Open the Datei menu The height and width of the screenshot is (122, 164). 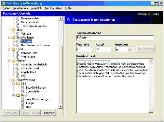[x=6, y=8]
